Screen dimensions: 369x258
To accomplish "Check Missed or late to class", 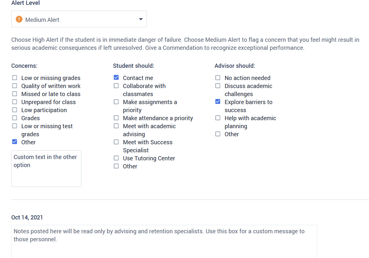I will pyautogui.click(x=14, y=93).
